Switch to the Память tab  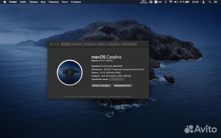click(102, 44)
